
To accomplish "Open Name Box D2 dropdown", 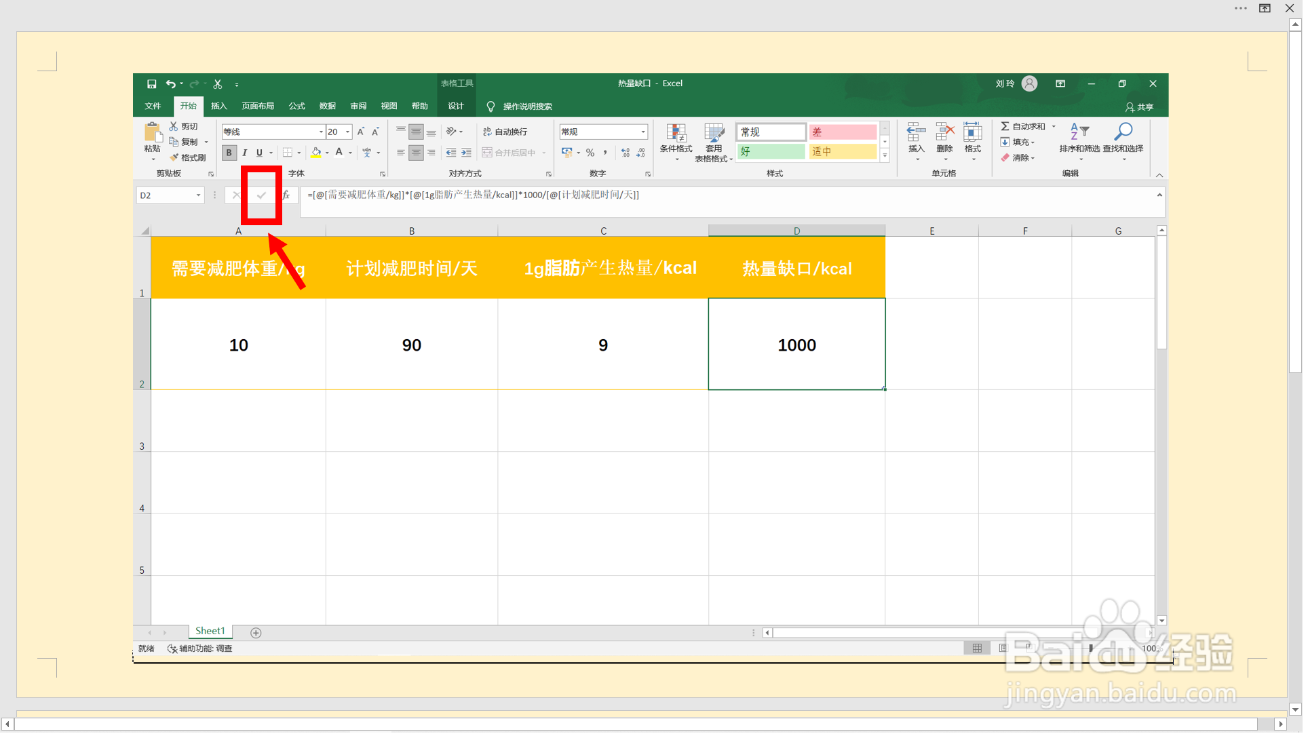I will point(198,195).
